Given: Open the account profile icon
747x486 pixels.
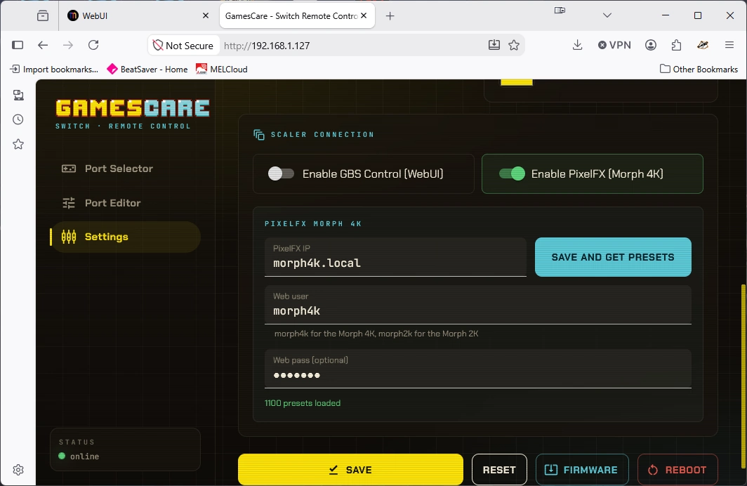Looking at the screenshot, I should click(651, 45).
